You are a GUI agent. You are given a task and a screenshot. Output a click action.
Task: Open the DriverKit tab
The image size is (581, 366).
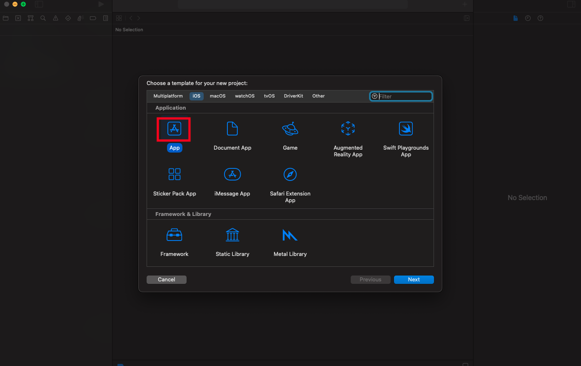point(294,96)
